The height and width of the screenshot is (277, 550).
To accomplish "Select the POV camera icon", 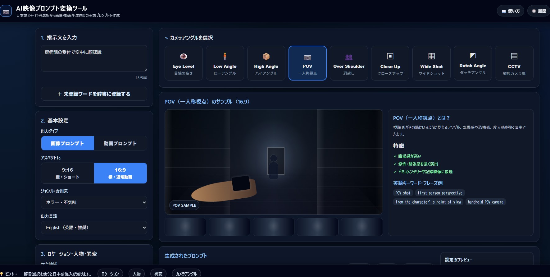I will 307,57.
